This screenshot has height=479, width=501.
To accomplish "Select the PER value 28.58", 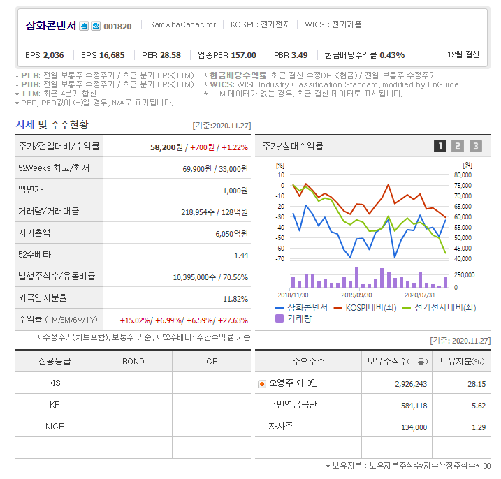I will tap(170, 55).
